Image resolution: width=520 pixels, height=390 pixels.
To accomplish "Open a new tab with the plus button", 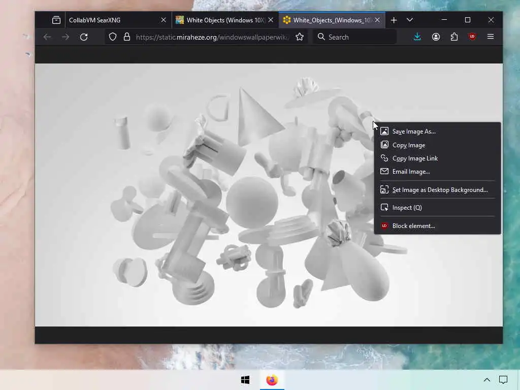I will point(394,20).
